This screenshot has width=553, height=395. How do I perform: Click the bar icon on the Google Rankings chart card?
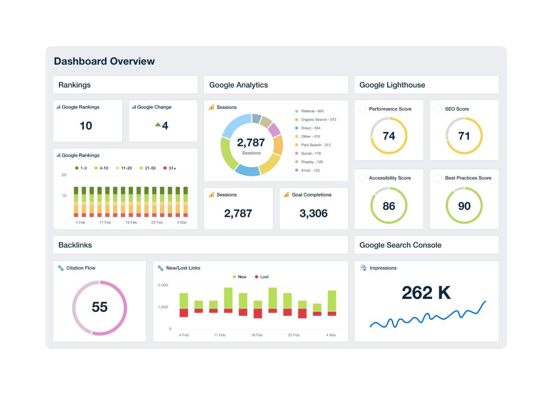coord(58,155)
